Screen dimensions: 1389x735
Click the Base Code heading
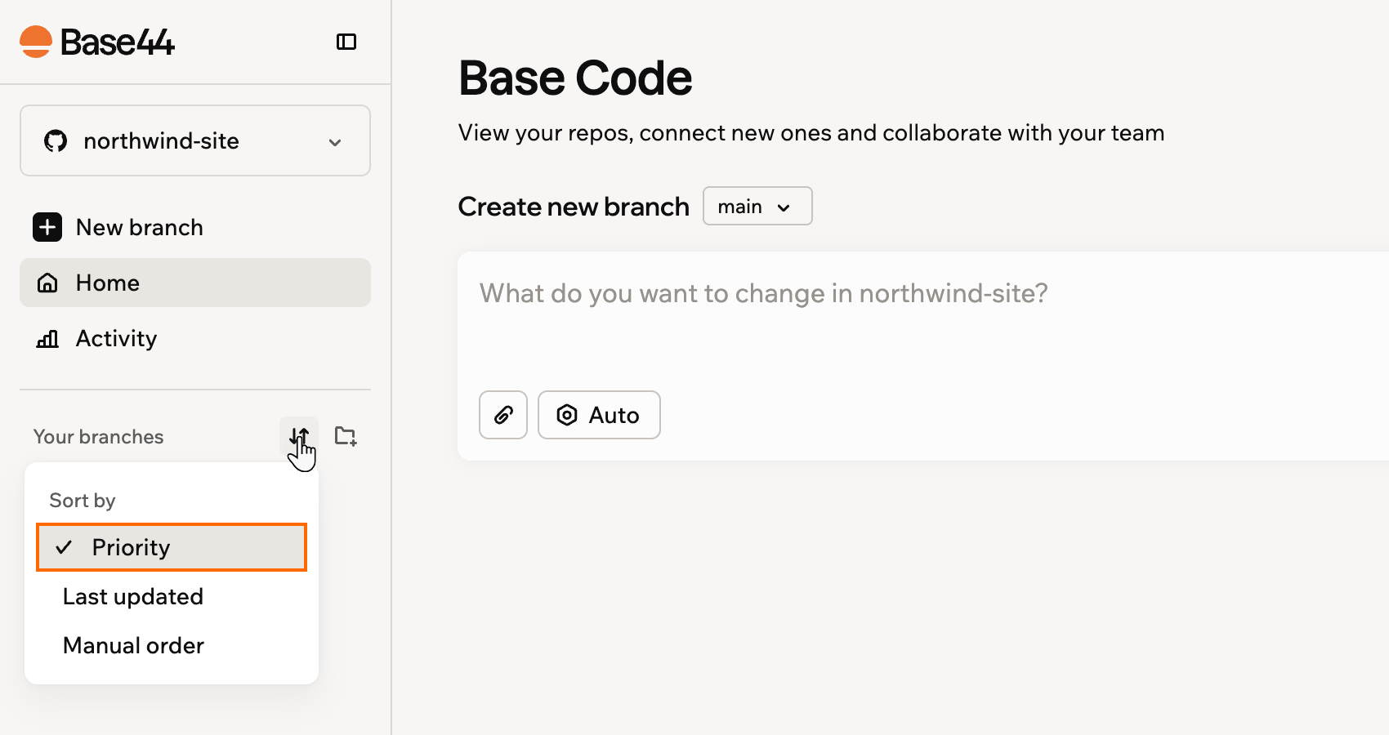tap(575, 78)
